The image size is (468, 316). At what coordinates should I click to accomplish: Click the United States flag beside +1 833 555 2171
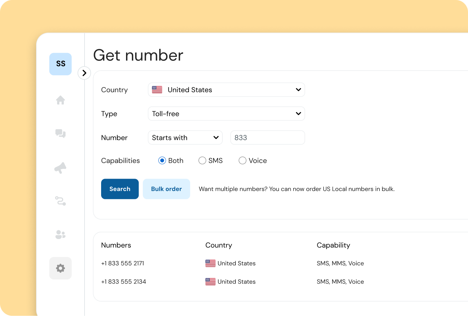click(210, 263)
